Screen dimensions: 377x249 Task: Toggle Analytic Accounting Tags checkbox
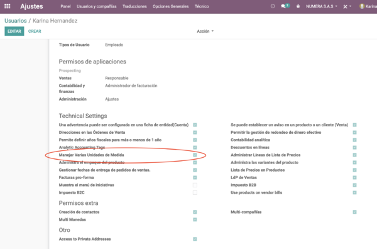point(195,148)
